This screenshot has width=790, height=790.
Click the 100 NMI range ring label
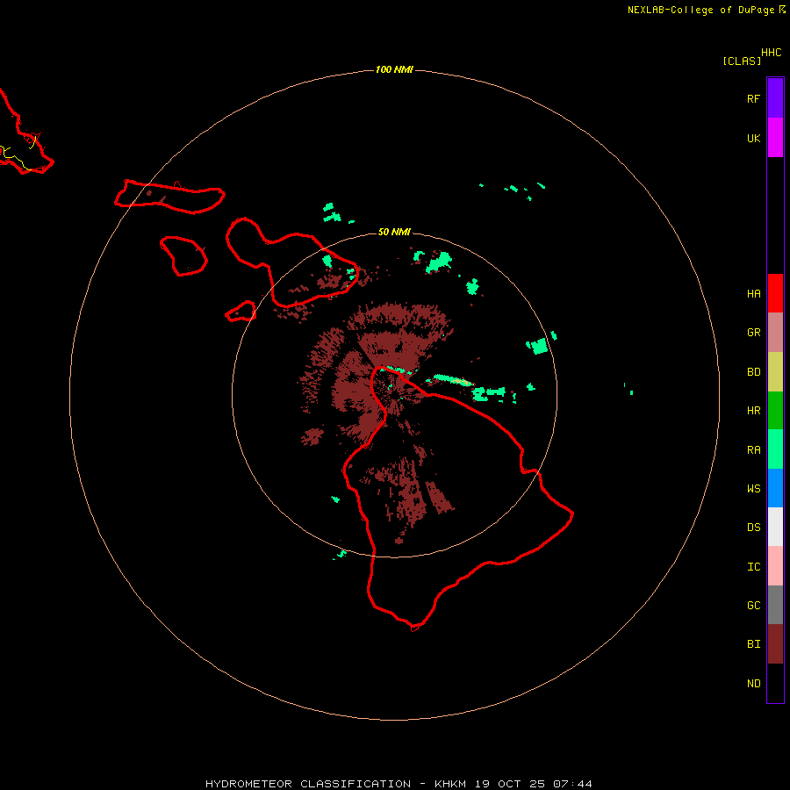(x=394, y=69)
